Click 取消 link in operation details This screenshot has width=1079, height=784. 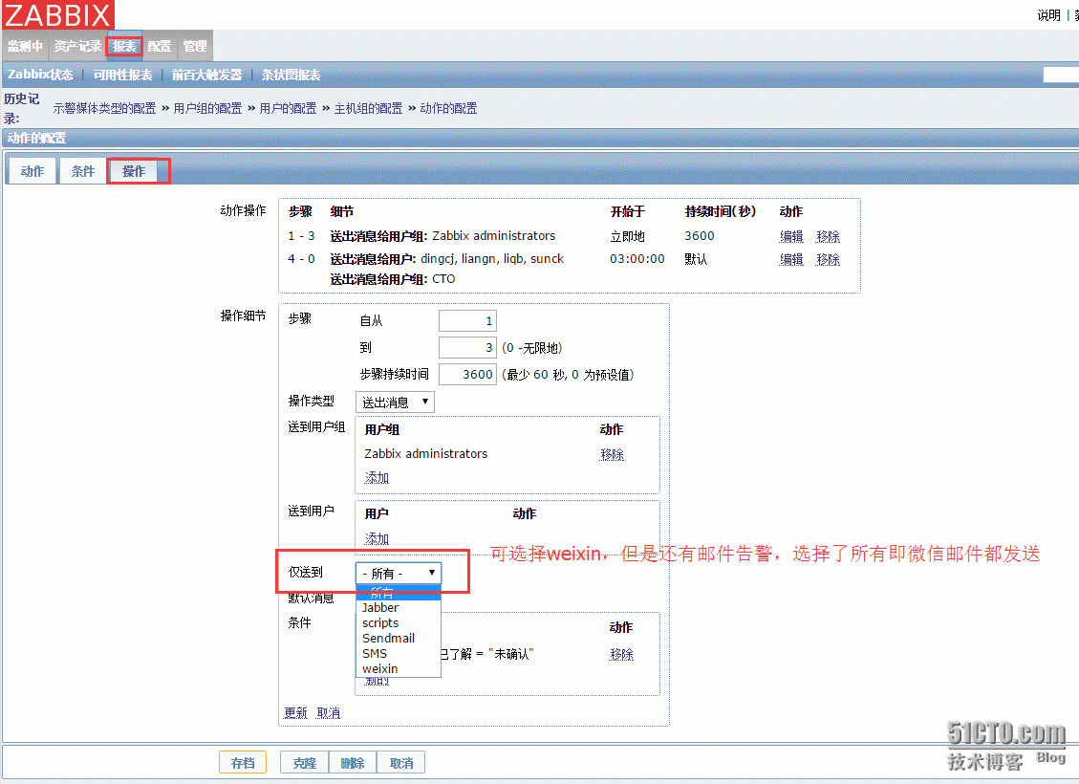328,713
